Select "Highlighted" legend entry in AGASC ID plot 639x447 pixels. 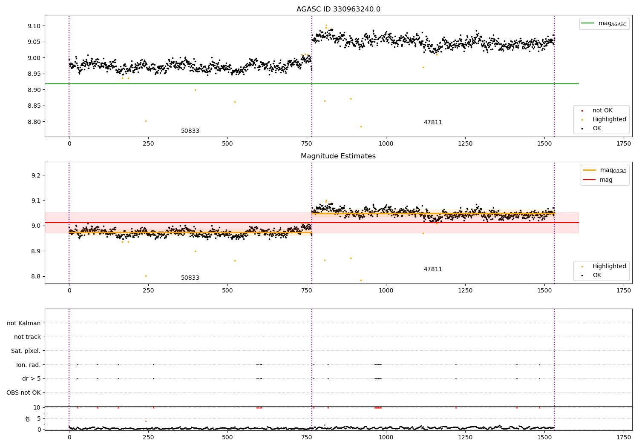pos(609,120)
